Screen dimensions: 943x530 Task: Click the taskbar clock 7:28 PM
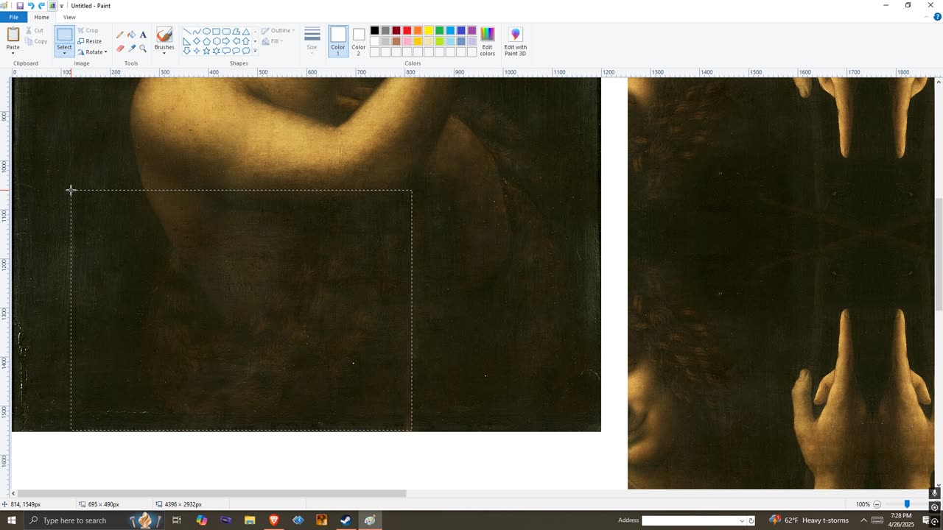pos(901,520)
